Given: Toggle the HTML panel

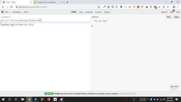Looking at the screenshot, I should point(74,12).
